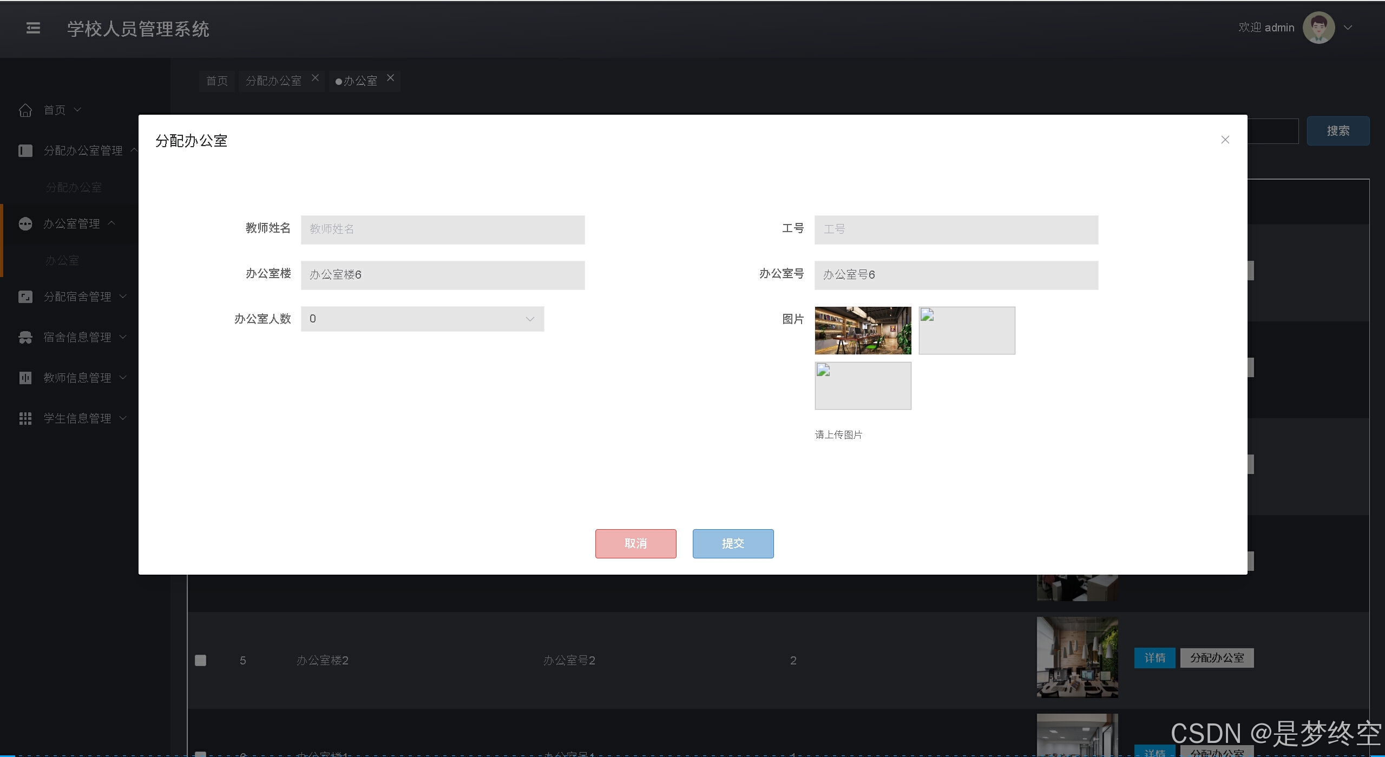Click the hamburger menu collapse icon
Image resolution: width=1385 pixels, height=757 pixels.
click(x=33, y=28)
